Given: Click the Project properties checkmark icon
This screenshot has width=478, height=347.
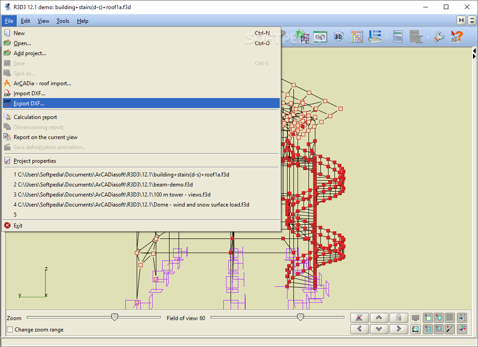Looking at the screenshot, I should point(7,161).
